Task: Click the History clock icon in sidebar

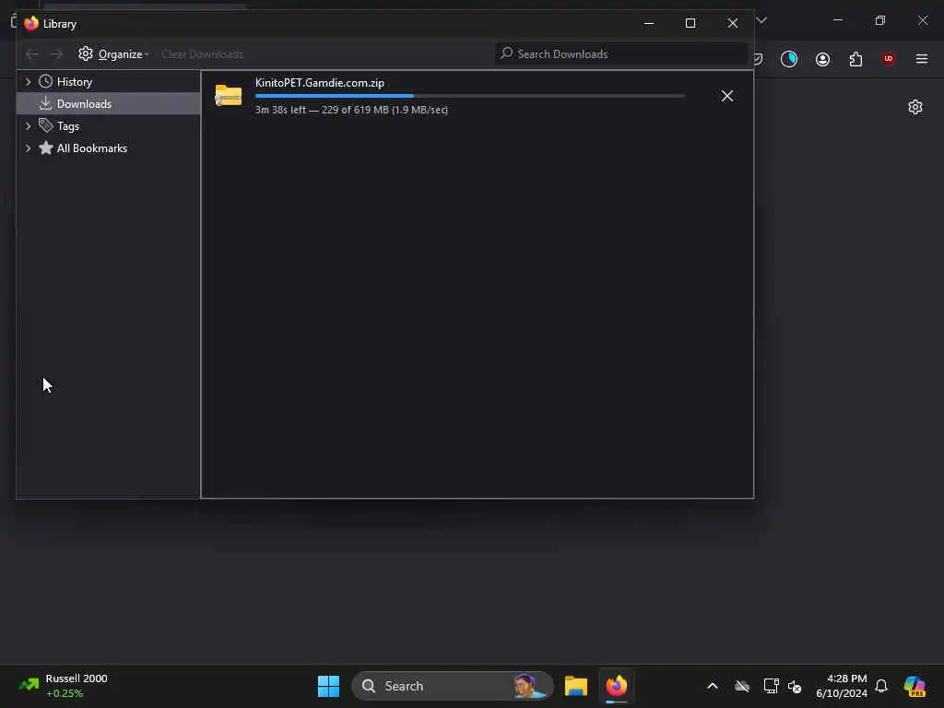Action: point(45,81)
